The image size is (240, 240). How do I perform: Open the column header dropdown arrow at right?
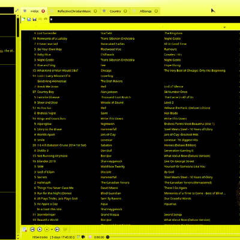click(x=224, y=27)
